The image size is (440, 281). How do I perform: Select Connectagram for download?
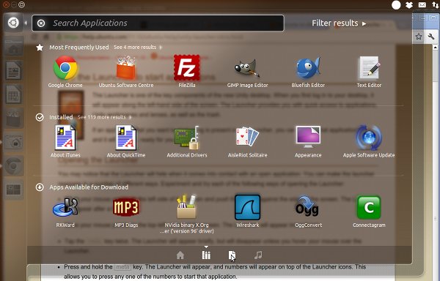coord(369,211)
